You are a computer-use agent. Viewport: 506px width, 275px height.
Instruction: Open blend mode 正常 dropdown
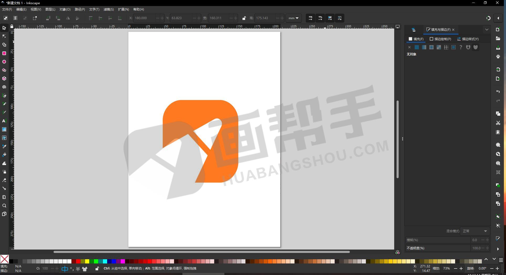point(475,231)
